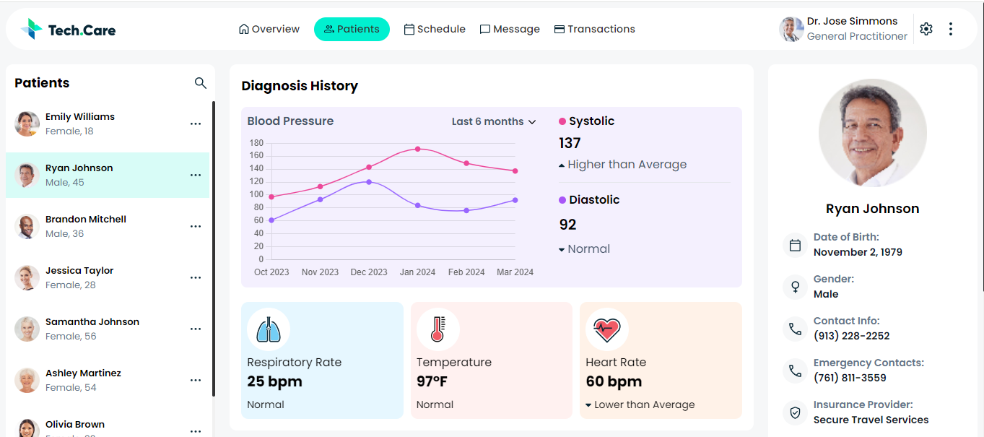Click the Mar 2024 systolic data point
The height and width of the screenshot is (437, 984).
(515, 171)
